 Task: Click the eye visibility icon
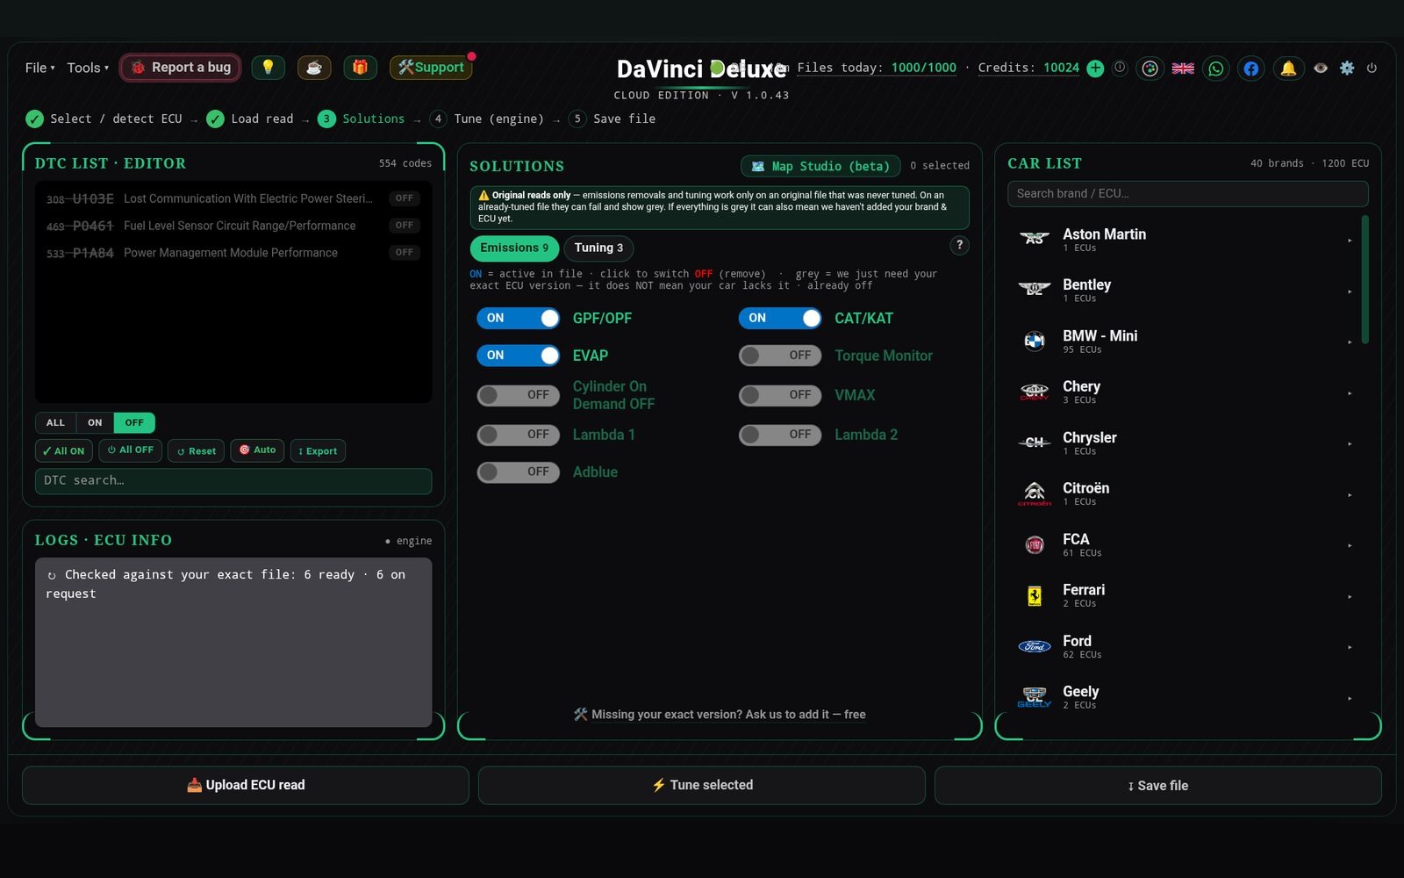(1321, 68)
